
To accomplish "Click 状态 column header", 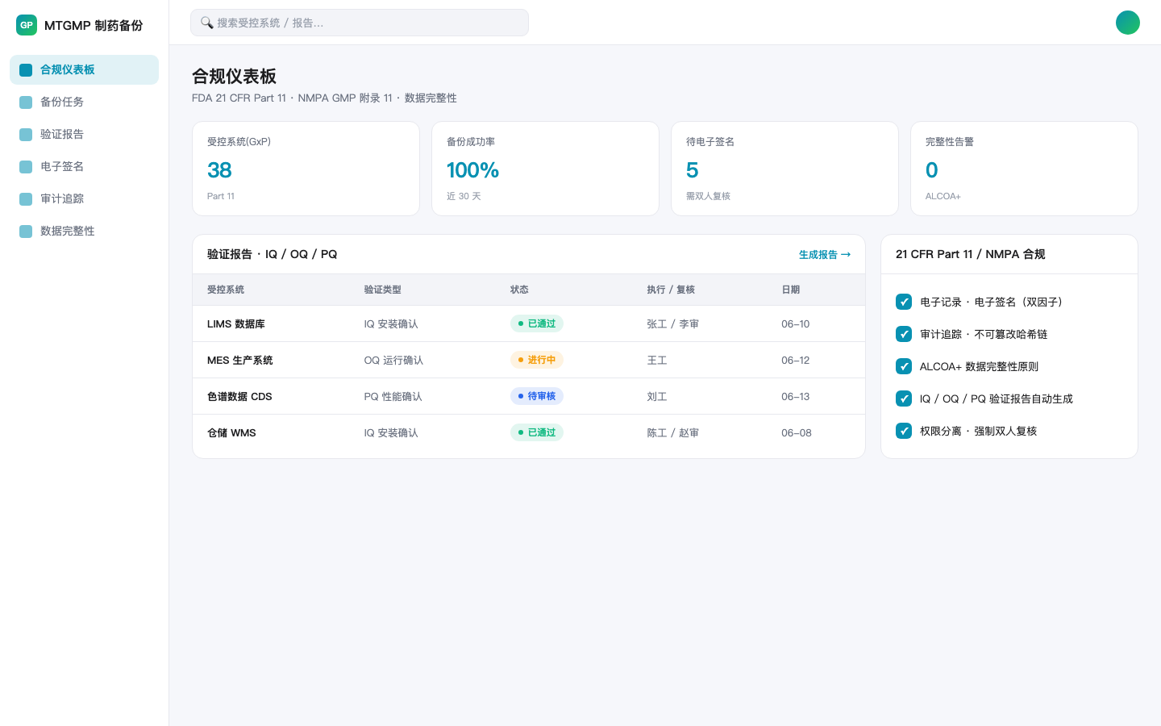I will point(519,290).
